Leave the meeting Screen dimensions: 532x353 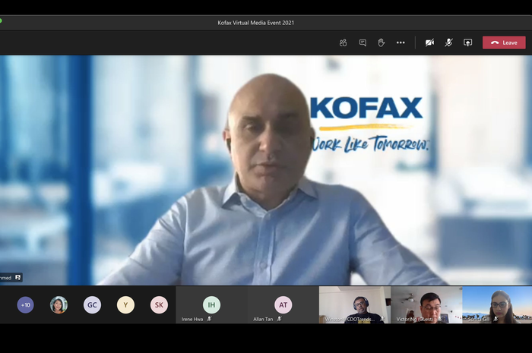tap(504, 43)
